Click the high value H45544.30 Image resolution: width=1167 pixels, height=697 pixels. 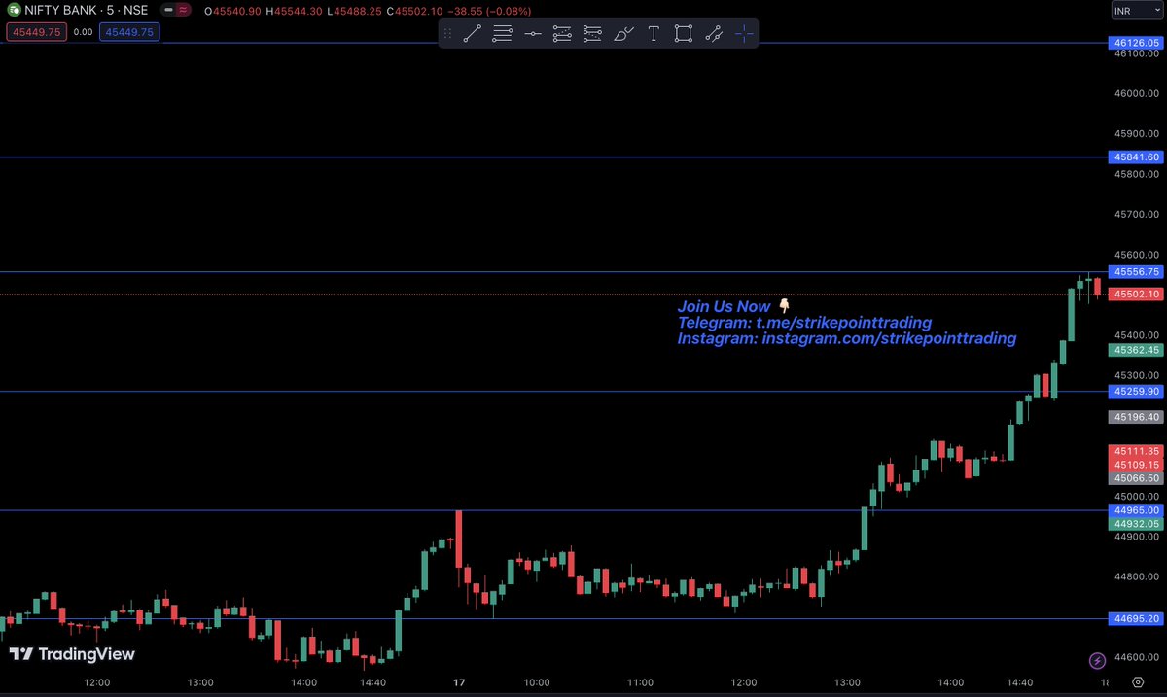294,11
